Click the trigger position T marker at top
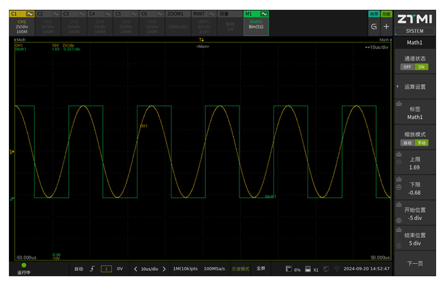 201,40
